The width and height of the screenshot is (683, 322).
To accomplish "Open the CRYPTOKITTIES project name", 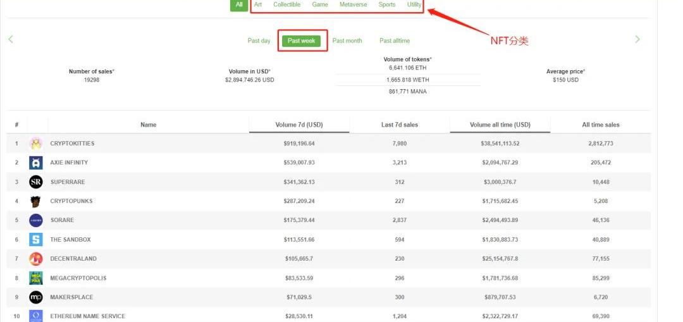I will 72,144.
